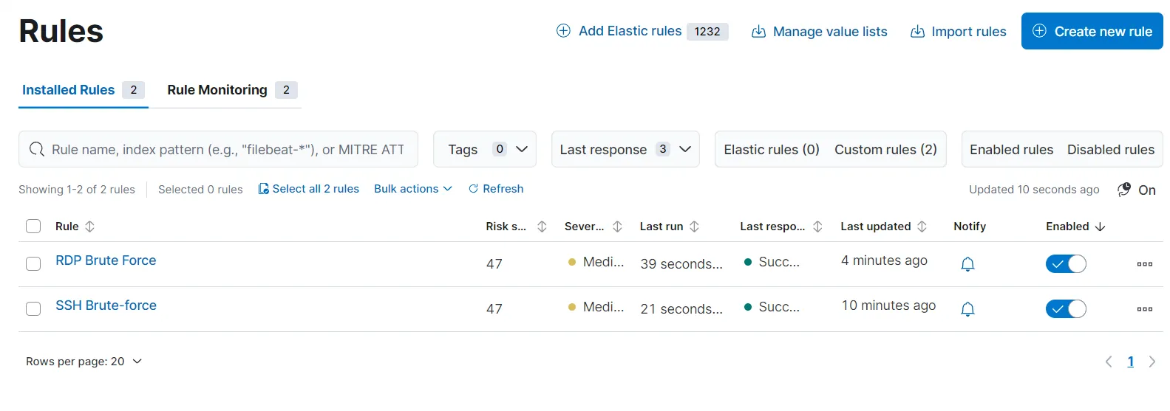This screenshot has height=411, width=1170.
Task: Click the Create new rule button
Action: point(1092,31)
